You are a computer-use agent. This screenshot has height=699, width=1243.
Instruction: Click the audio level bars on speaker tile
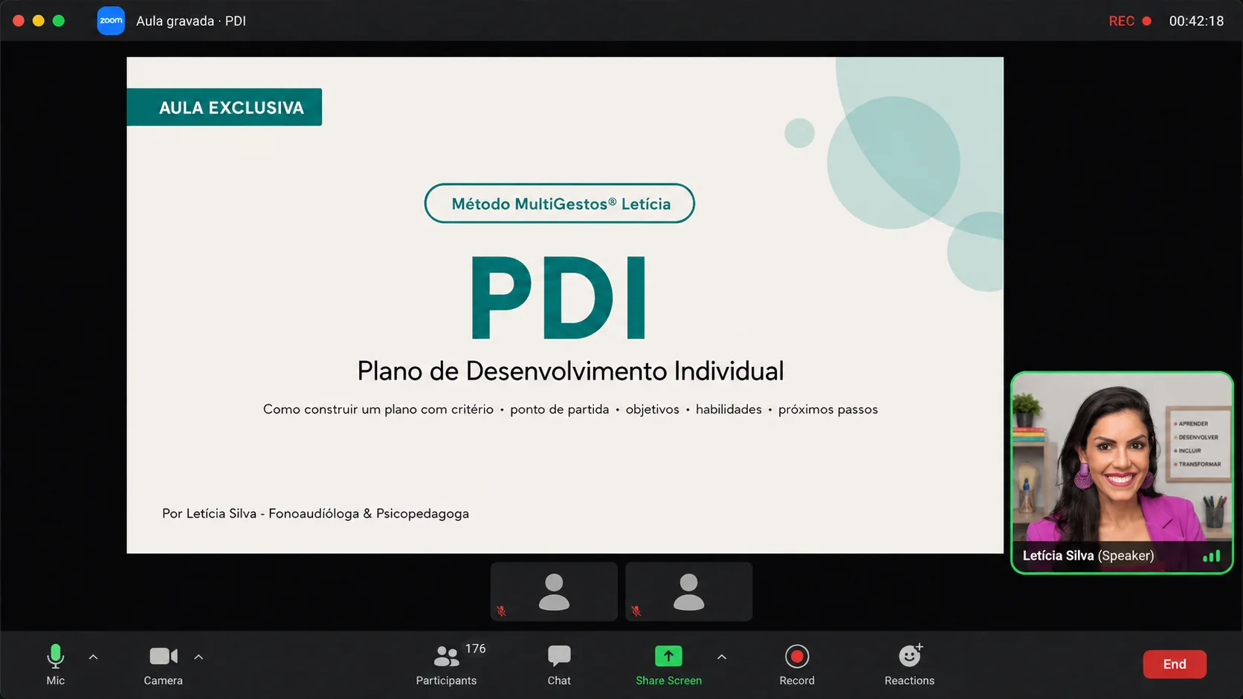click(x=1212, y=556)
